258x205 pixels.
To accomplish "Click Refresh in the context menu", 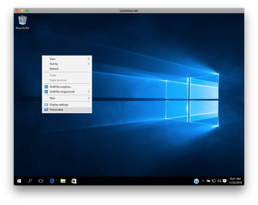I will pos(54,69).
